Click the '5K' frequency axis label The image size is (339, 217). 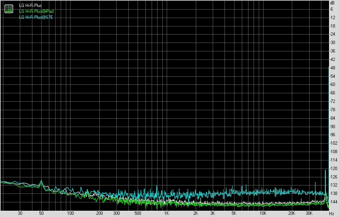pos(234,213)
